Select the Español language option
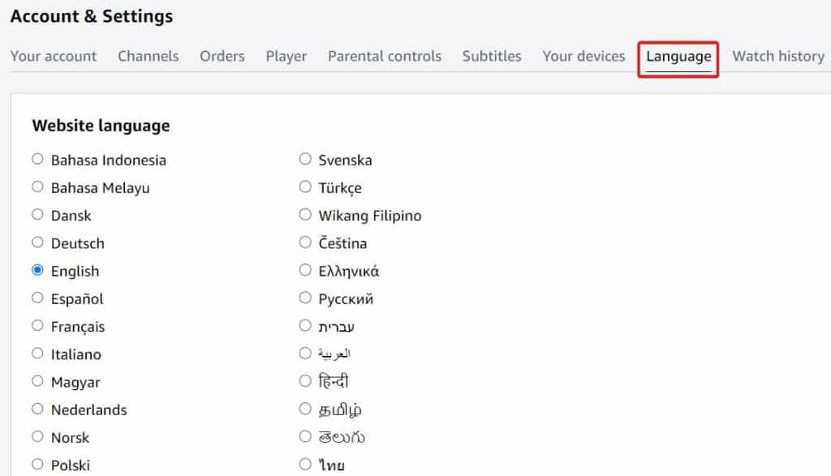This screenshot has height=476, width=831. tap(37, 298)
